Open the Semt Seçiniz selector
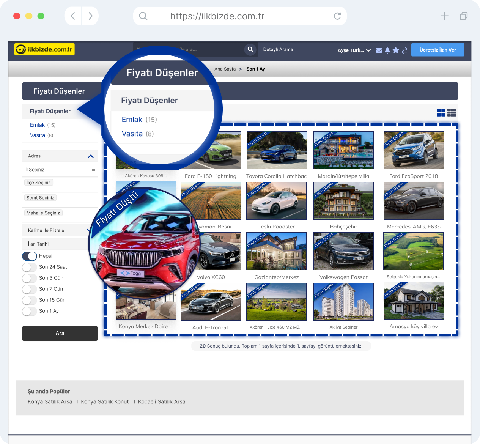The height and width of the screenshot is (444, 480). (x=41, y=198)
